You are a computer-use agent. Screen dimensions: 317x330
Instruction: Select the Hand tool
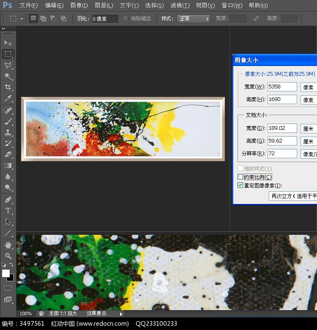(x=8, y=245)
